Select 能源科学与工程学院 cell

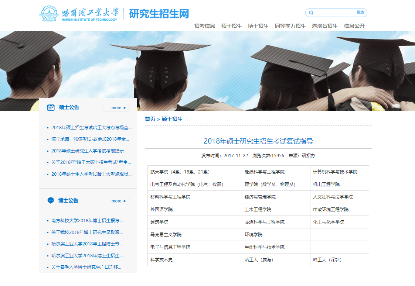(x=276, y=172)
